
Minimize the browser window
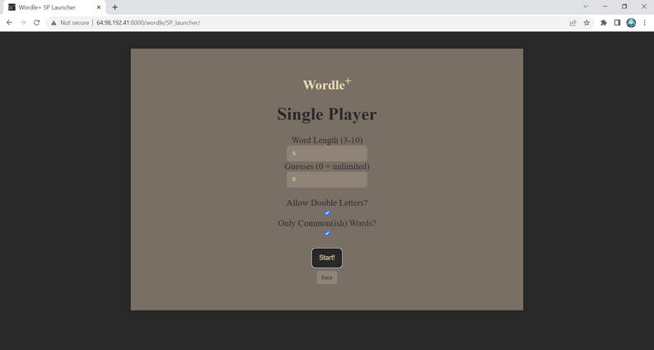(605, 7)
